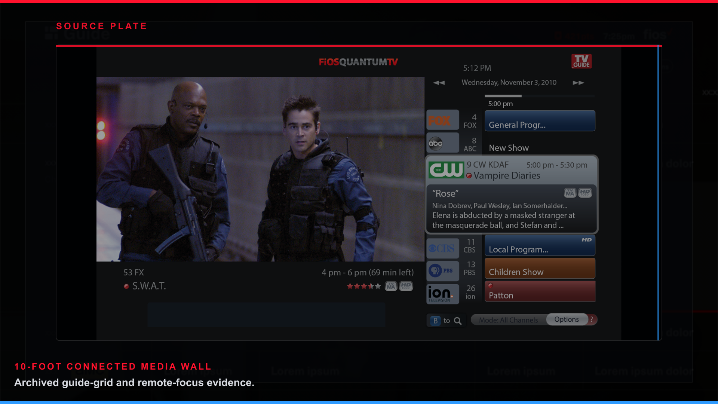Click the 5:00 pm timeline label
The image size is (718, 404).
pyautogui.click(x=500, y=104)
